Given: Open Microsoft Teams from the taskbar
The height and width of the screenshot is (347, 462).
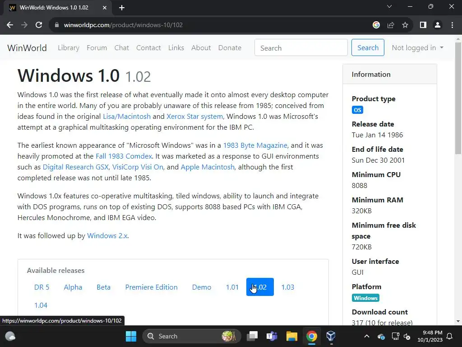Looking at the screenshot, I should click(x=272, y=336).
